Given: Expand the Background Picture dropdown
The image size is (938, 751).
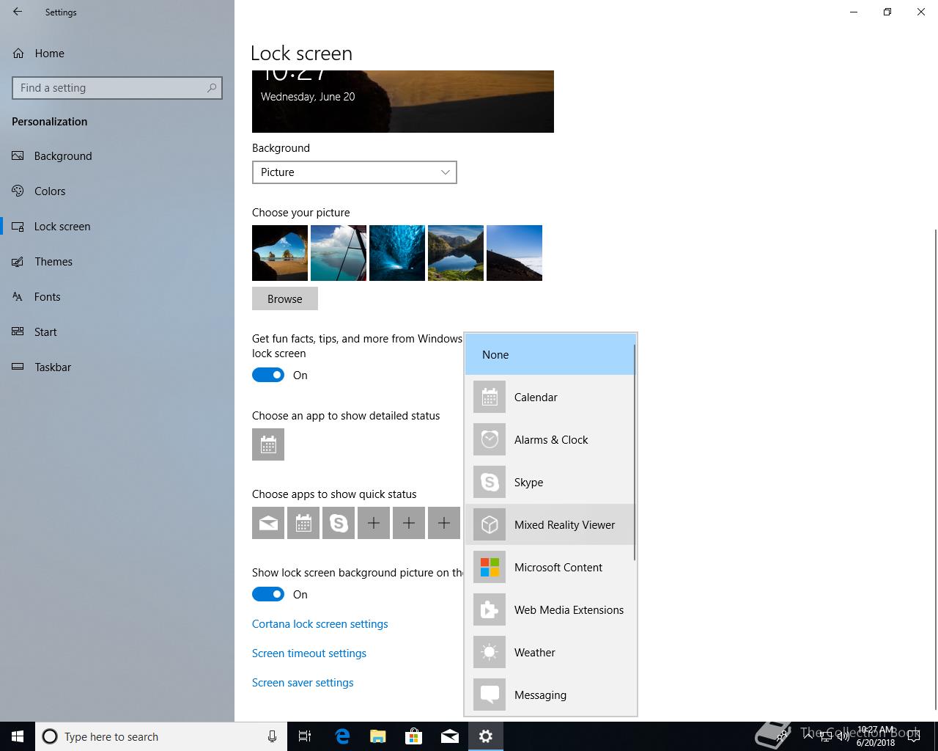Looking at the screenshot, I should click(x=354, y=172).
